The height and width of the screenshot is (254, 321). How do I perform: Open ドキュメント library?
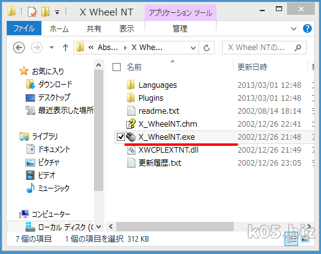tap(54, 150)
